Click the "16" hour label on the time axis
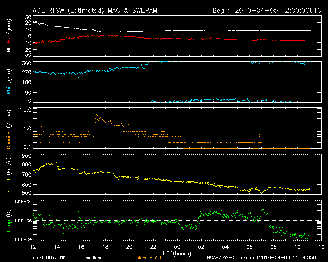This screenshot has width=328, height=262. [81, 247]
